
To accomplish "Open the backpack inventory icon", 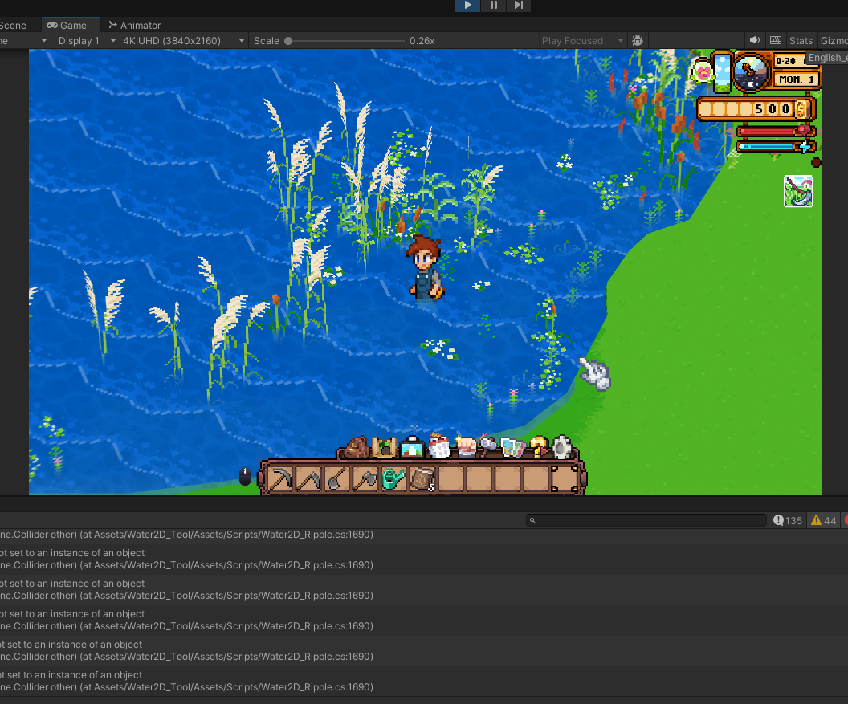I will coord(357,446).
